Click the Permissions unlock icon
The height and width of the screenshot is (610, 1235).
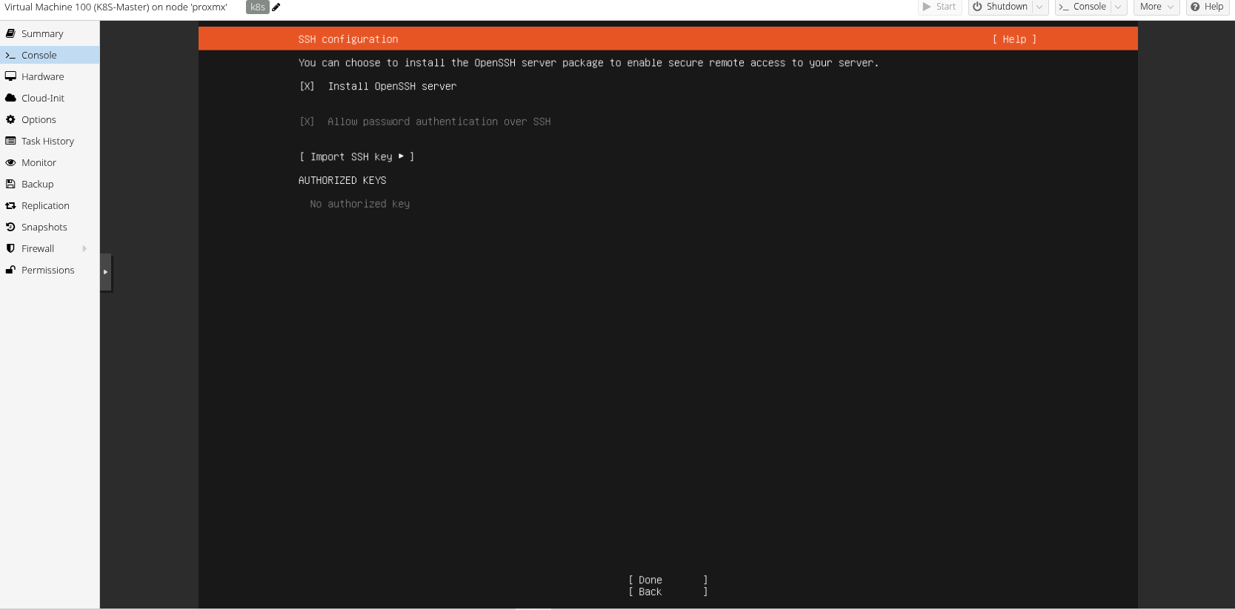10,270
